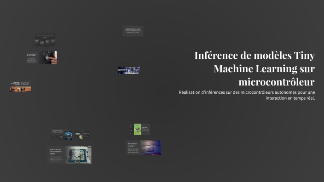The height and width of the screenshot is (182, 324).
Task: Open the slide with finger touching network
Action: 41,57
